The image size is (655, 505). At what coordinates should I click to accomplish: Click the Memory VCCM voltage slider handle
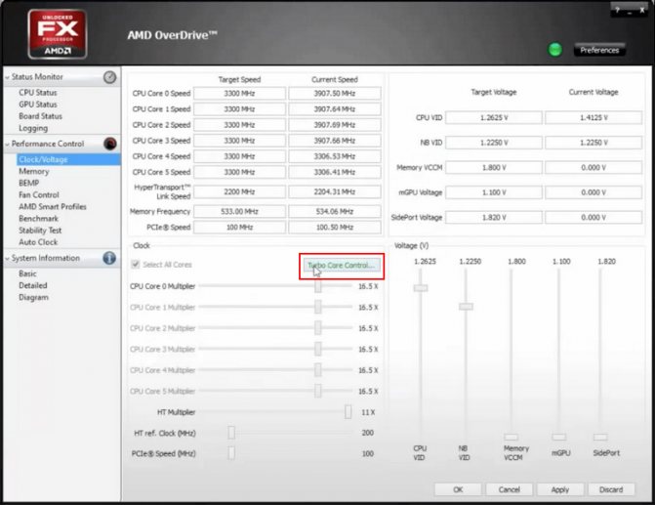pyautogui.click(x=512, y=438)
